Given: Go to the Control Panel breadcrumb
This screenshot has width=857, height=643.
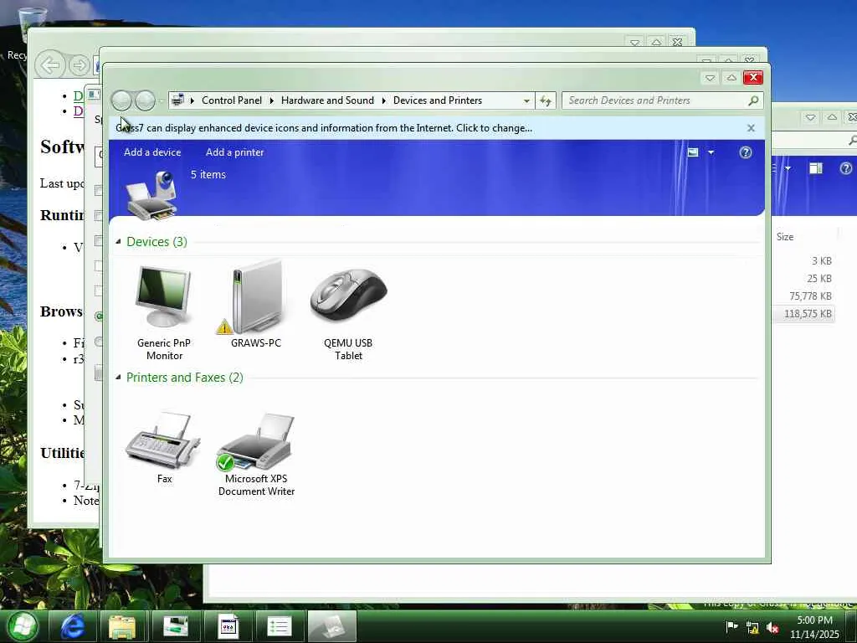Looking at the screenshot, I should tap(232, 100).
